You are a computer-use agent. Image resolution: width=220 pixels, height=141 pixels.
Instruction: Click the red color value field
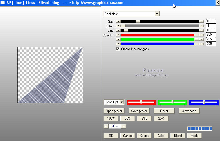211,34
